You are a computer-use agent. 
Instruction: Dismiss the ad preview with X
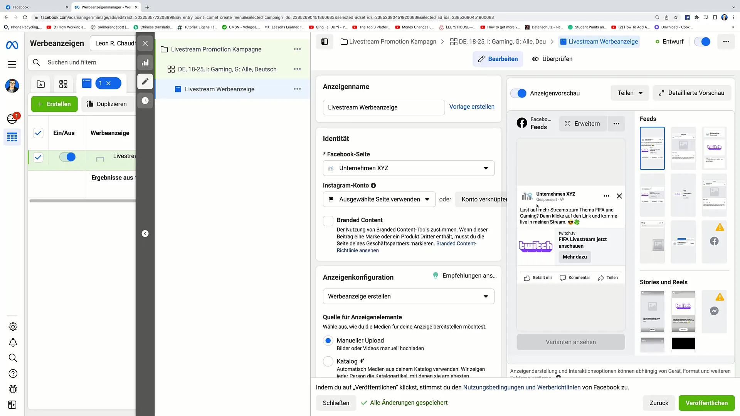[x=619, y=196]
